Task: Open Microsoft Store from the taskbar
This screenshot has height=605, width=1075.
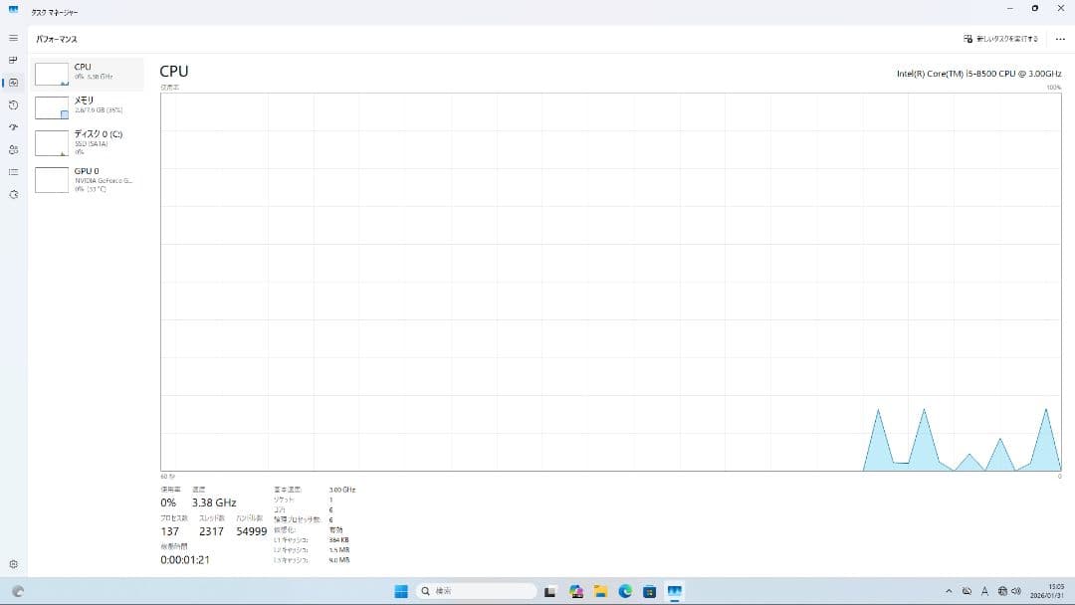Action: [650, 591]
